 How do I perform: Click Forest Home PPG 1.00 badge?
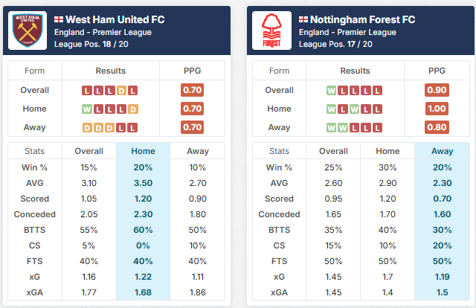pyautogui.click(x=437, y=109)
